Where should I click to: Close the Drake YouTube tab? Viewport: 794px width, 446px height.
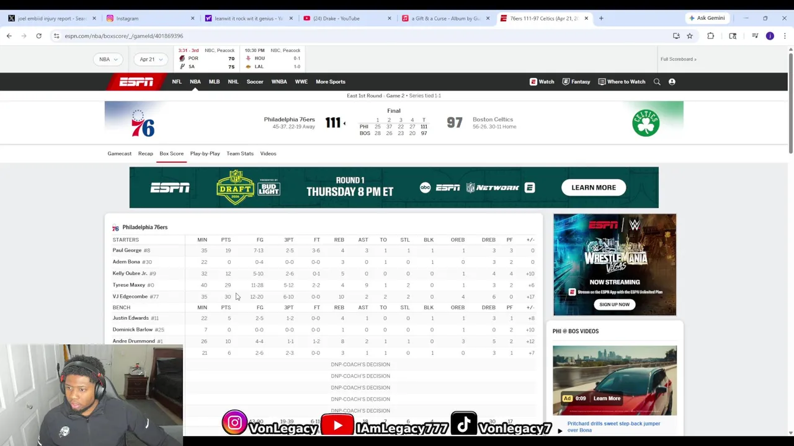click(389, 19)
